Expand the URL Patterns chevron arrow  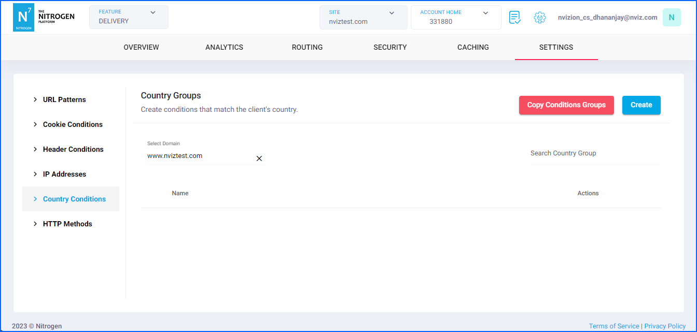(35, 99)
